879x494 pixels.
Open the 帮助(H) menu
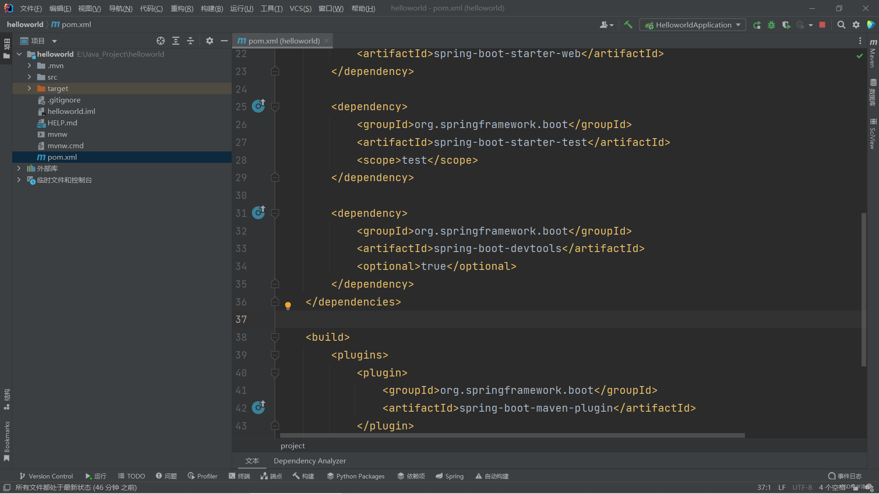point(363,8)
